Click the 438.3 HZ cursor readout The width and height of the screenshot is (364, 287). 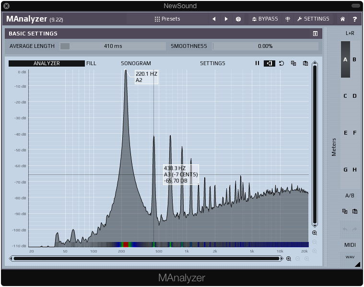pos(181,174)
